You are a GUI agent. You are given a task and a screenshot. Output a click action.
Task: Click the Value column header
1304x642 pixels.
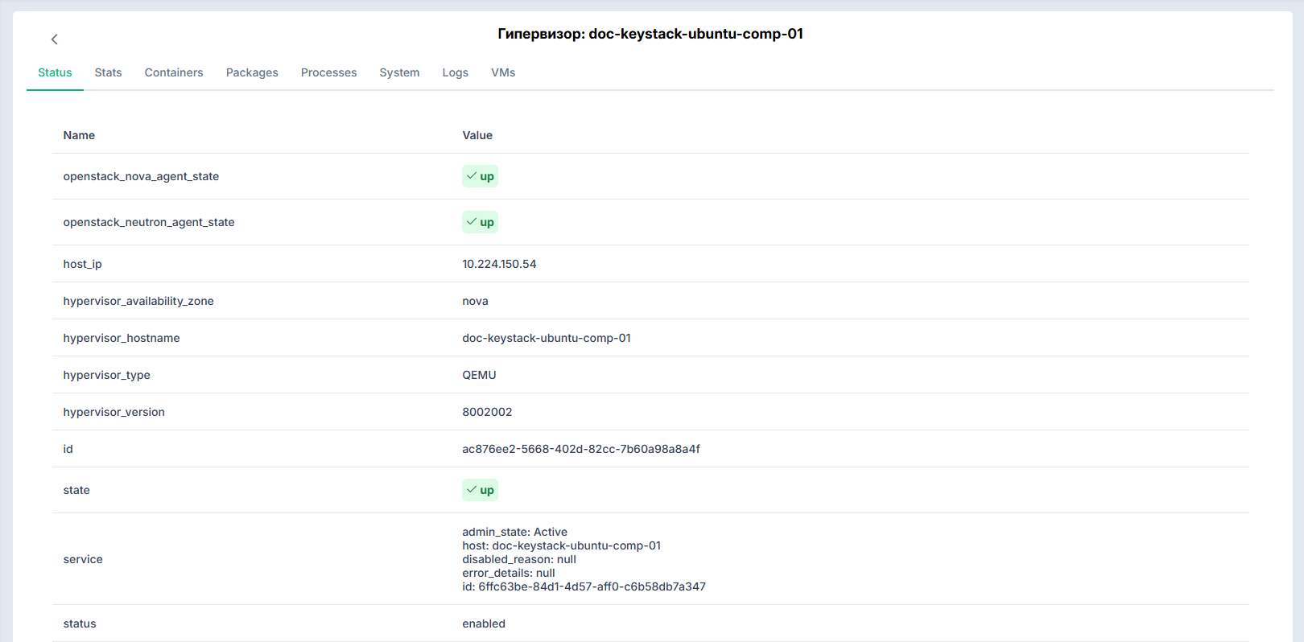(x=477, y=135)
